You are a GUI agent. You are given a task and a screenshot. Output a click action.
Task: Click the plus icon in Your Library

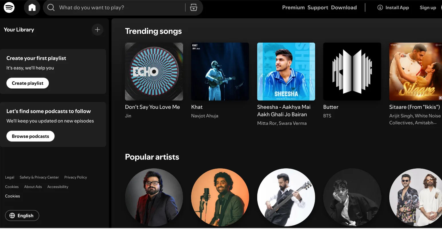[97, 29]
